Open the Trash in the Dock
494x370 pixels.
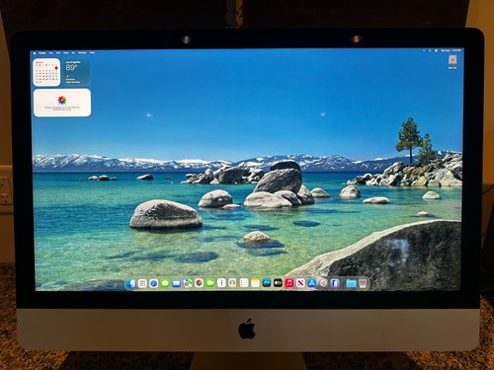tap(363, 283)
